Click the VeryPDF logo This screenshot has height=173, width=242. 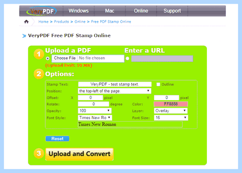pos(42,11)
